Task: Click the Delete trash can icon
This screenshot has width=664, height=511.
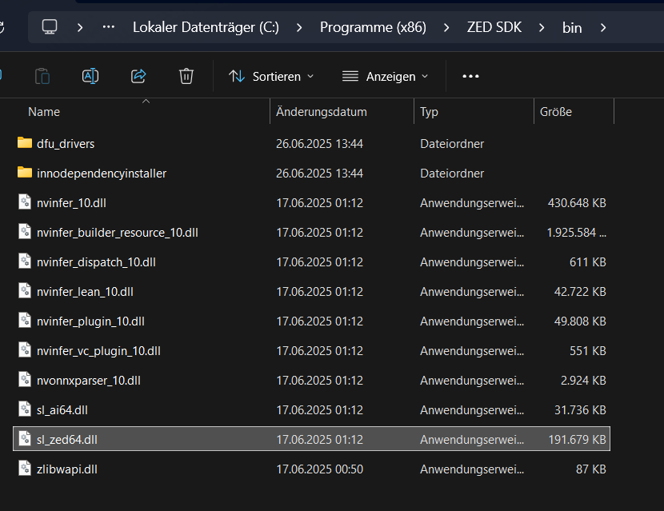Action: pyautogui.click(x=186, y=76)
